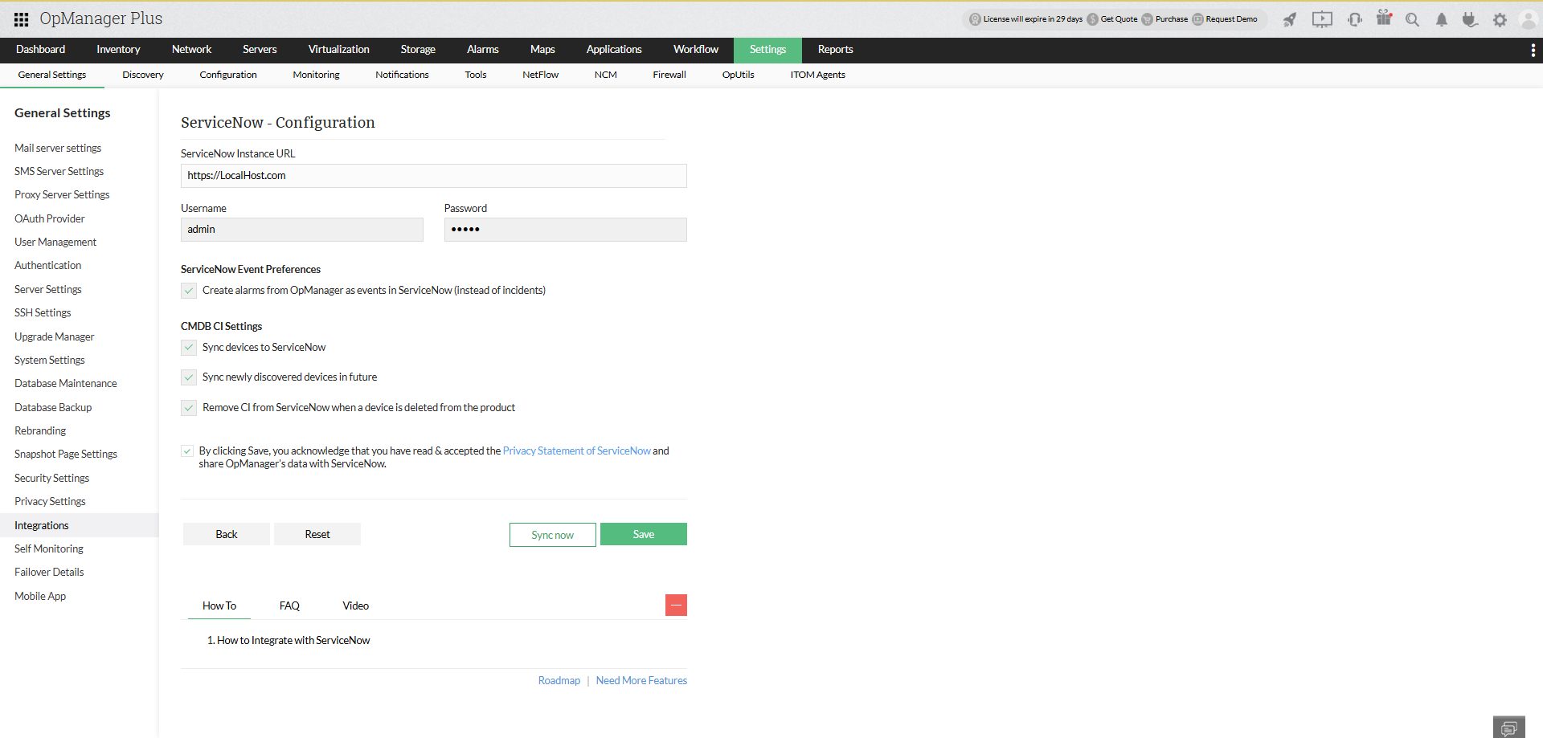Image resolution: width=1543 pixels, height=738 pixels.
Task: Toggle 'Create alarms from OpManager as events' checkbox
Action: click(189, 291)
